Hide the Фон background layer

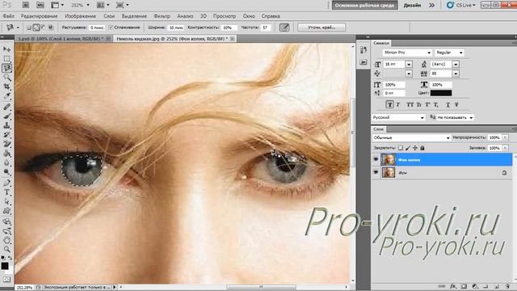[376, 172]
